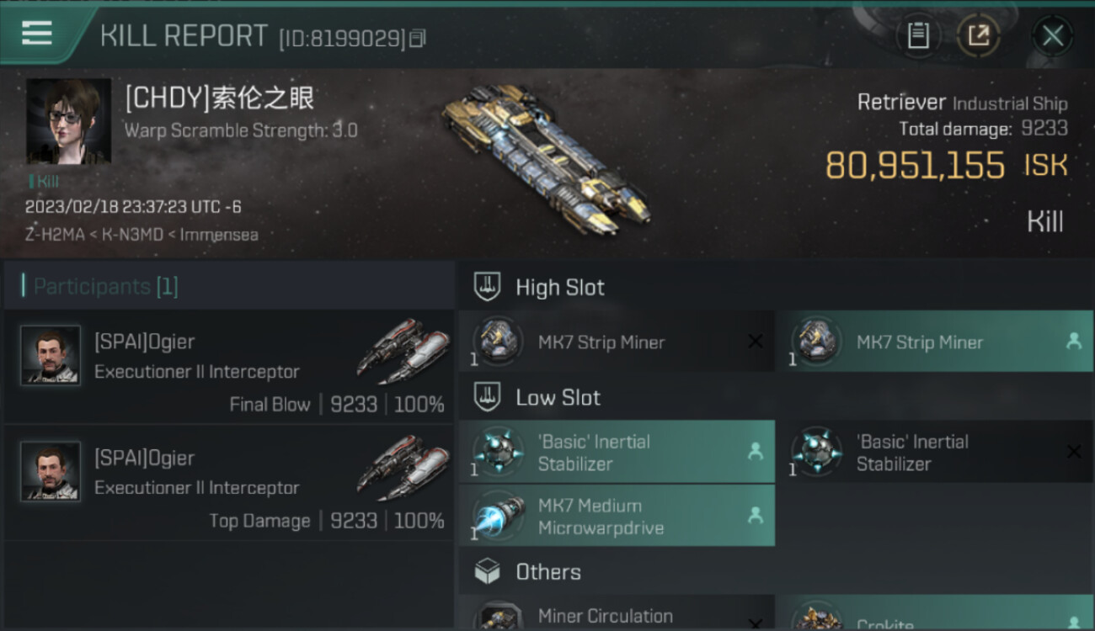Viewport: 1095px width, 631px height.
Task: Open [CHDY] victim pilot name
Action: point(219,98)
